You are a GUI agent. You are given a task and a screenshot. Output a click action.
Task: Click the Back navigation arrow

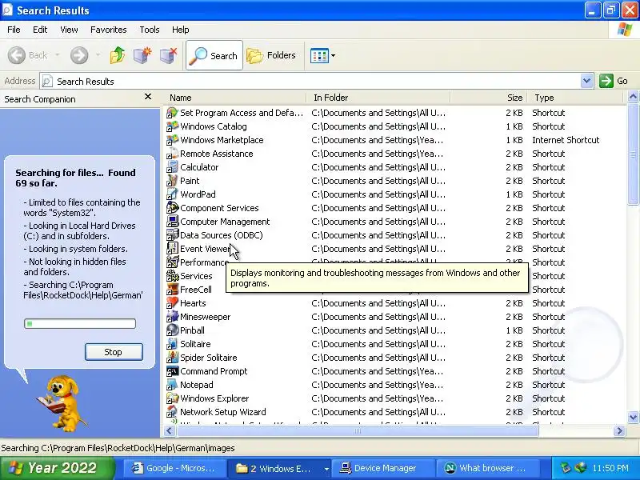[17, 55]
